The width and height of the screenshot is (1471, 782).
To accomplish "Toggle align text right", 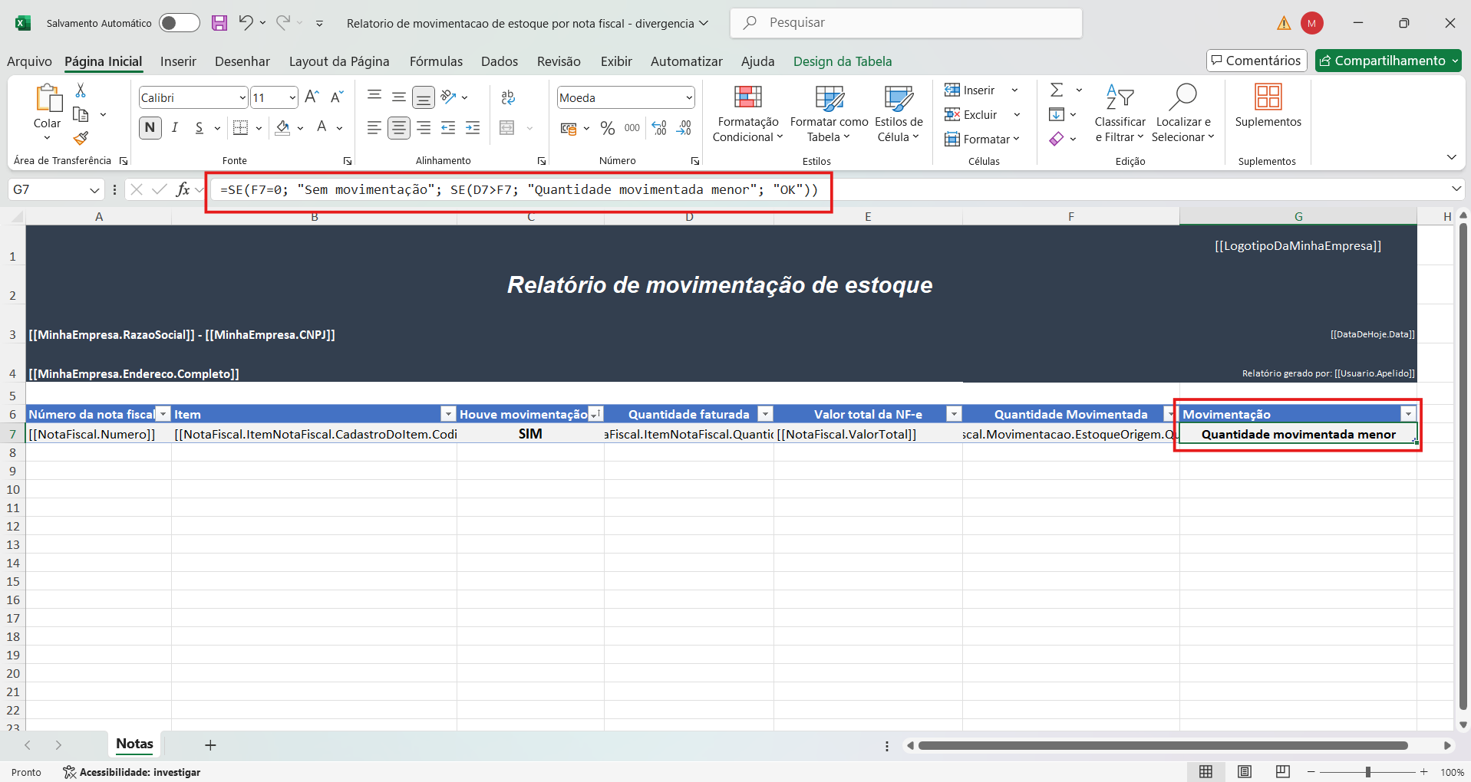I will tap(424, 128).
